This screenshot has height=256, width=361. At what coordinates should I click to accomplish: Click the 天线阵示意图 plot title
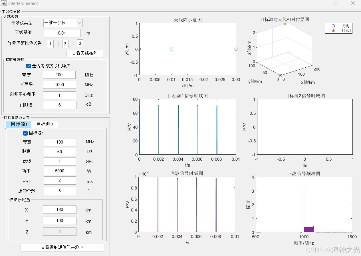click(188, 20)
